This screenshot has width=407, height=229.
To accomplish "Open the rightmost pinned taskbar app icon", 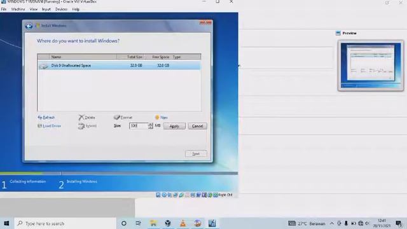I will click(212, 223).
